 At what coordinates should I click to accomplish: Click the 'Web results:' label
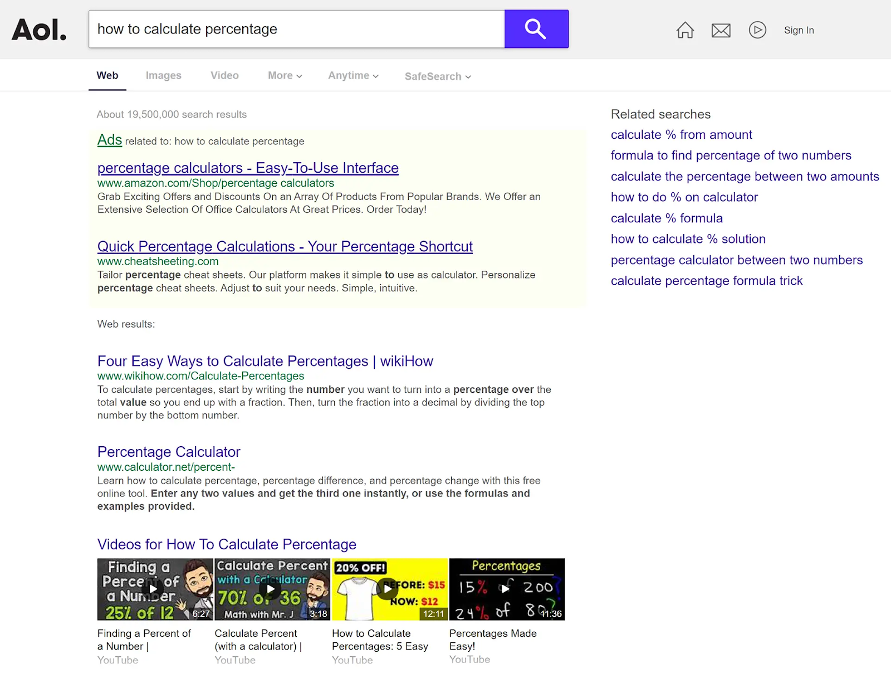126,324
